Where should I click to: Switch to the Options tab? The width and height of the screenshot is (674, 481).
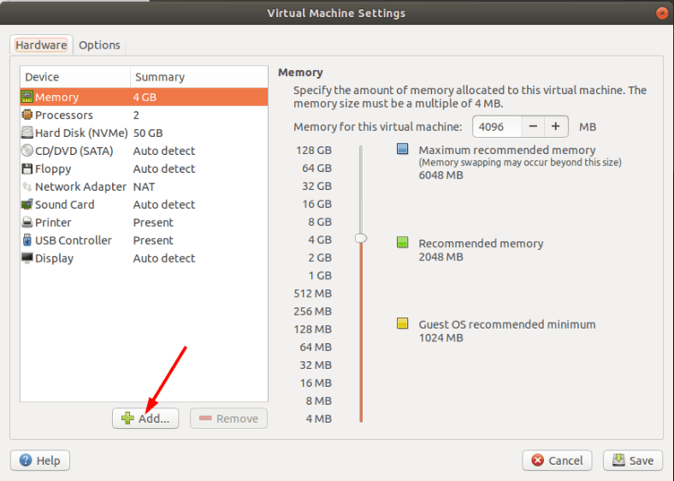point(99,45)
